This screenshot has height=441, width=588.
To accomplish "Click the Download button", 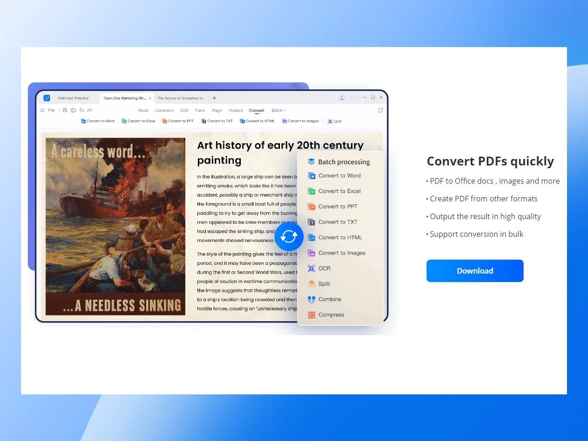I will point(475,271).
